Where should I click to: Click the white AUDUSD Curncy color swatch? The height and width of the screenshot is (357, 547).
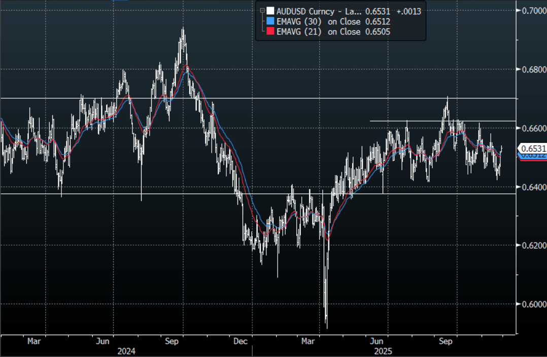tap(270, 11)
